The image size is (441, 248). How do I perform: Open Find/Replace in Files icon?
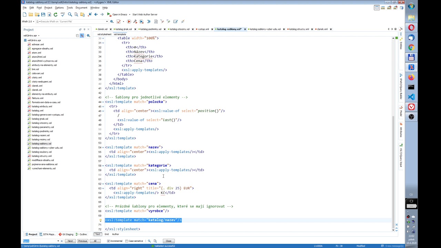coord(76,14)
